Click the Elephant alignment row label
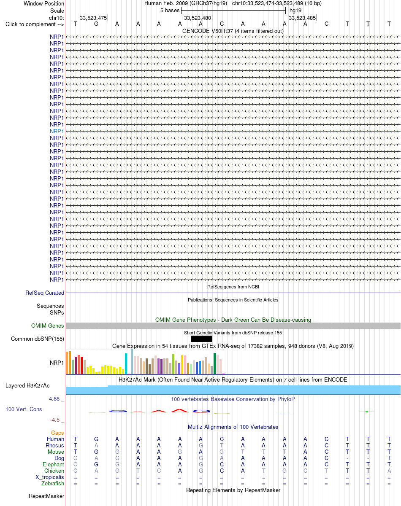 pyautogui.click(x=53, y=464)
